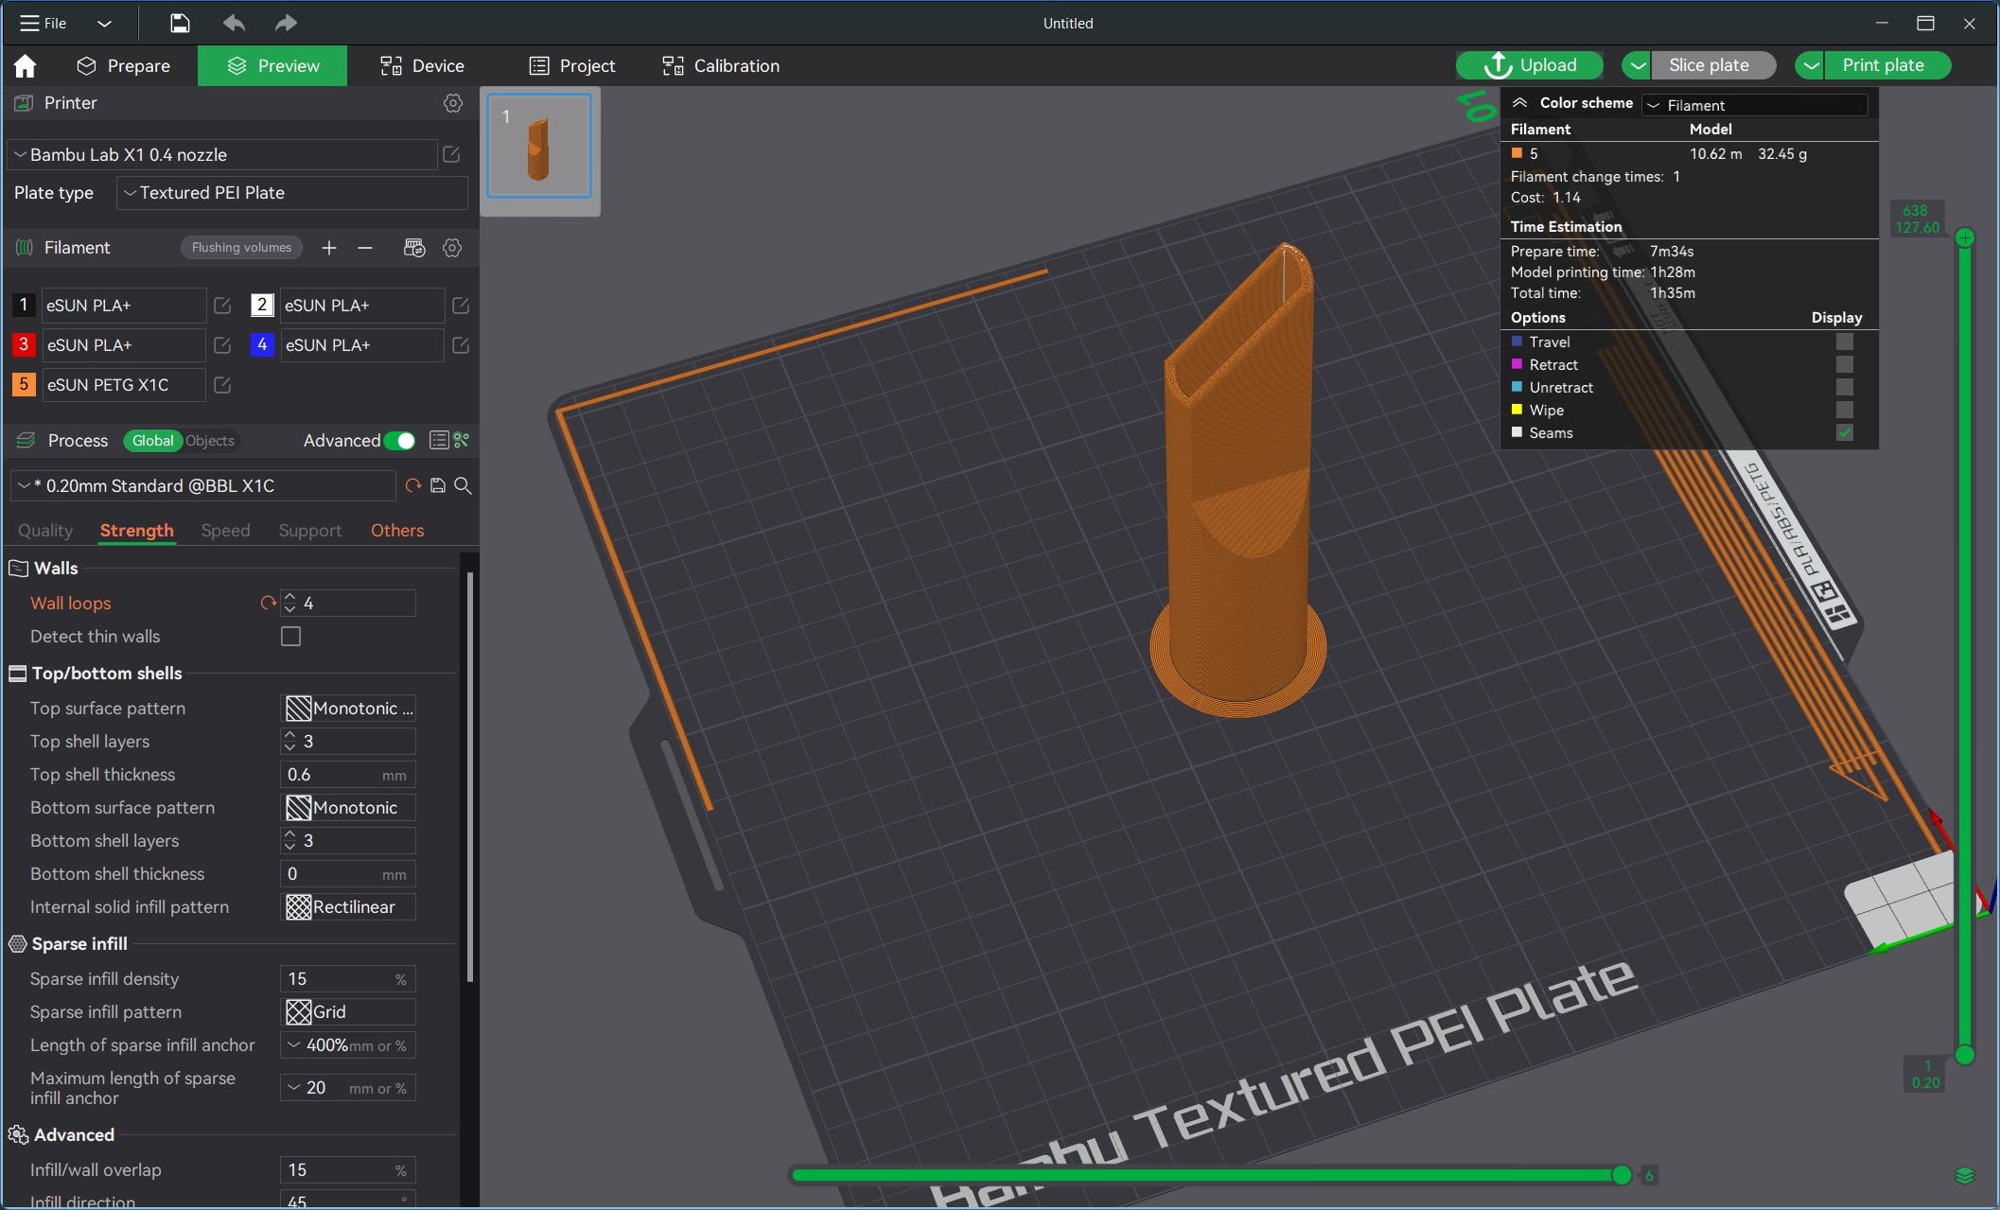Edit filament 1 eSUN PLA+ preset
The image size is (2000, 1210).
(222, 306)
